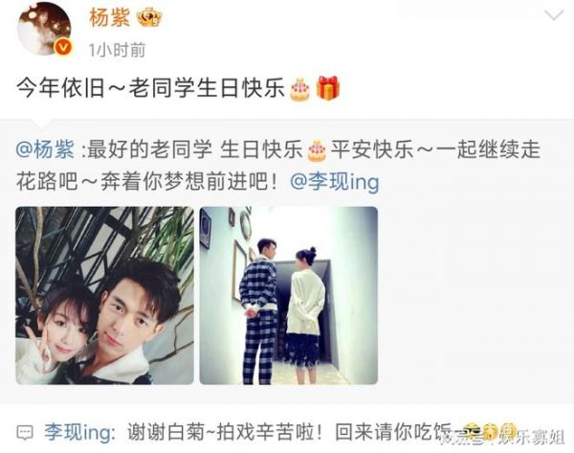The height and width of the screenshot is (453, 574).
Task: Expand the post options chevron menu
Action: 554,15
